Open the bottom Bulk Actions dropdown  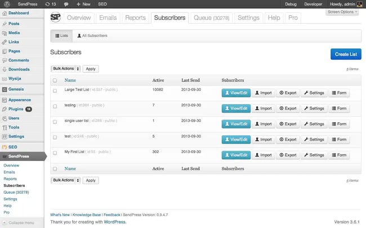65,180
